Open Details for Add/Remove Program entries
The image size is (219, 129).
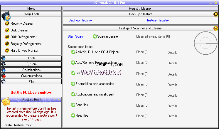click(x=172, y=63)
